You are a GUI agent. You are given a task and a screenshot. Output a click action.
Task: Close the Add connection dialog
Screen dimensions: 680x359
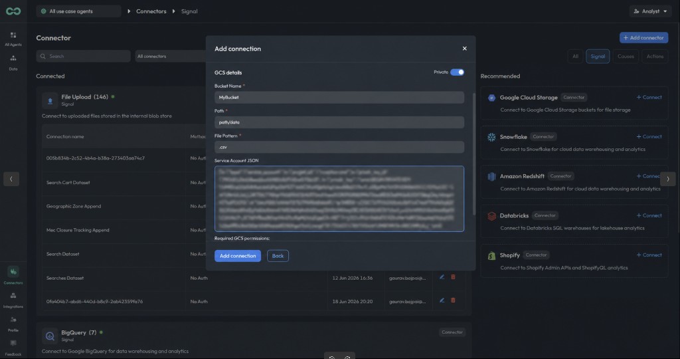464,49
